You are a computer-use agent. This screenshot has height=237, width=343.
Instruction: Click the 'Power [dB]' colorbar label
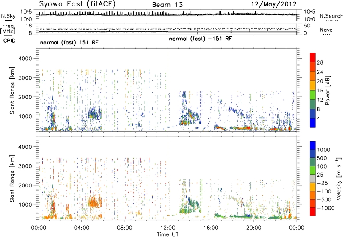pyautogui.click(x=327, y=90)
